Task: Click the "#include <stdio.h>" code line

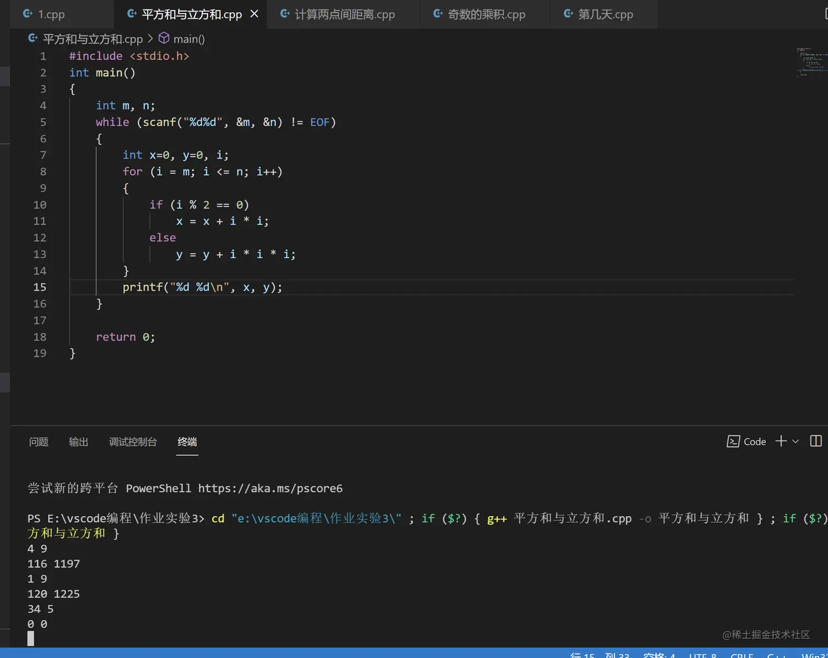Action: pyautogui.click(x=129, y=56)
